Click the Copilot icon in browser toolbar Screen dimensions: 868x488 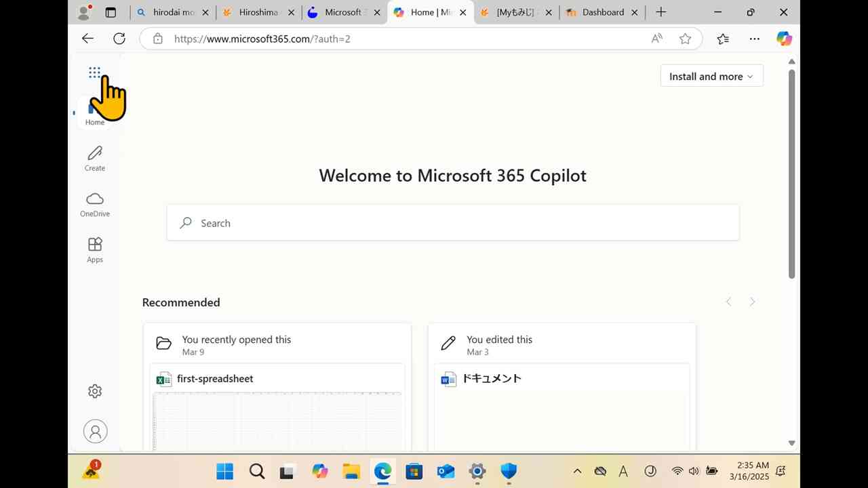click(784, 39)
